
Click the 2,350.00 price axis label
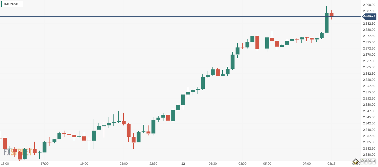pos(369,105)
